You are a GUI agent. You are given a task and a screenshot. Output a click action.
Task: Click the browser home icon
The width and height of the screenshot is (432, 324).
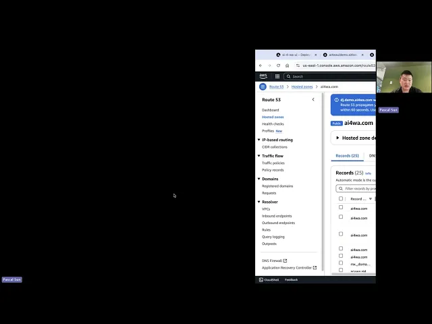[x=287, y=65]
